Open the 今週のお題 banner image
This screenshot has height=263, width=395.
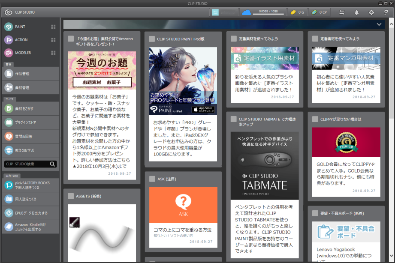[x=102, y=71]
